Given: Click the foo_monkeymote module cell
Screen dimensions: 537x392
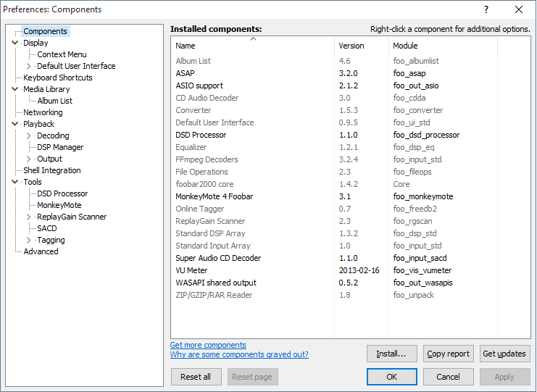Looking at the screenshot, I should pos(423,196).
